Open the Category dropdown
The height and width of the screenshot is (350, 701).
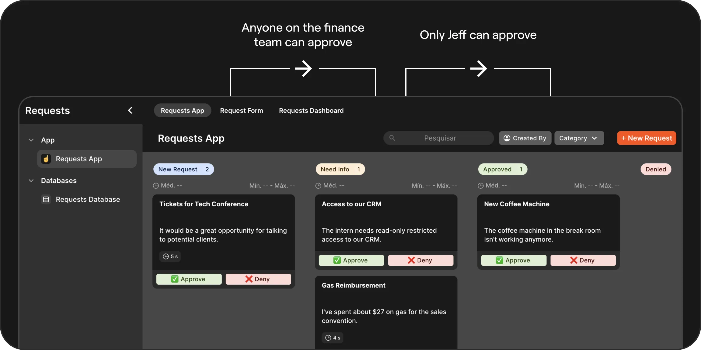click(x=578, y=138)
